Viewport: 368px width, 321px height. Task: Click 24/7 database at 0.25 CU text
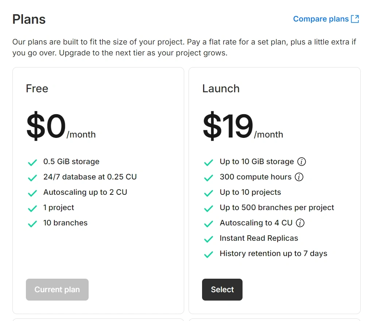90,177
